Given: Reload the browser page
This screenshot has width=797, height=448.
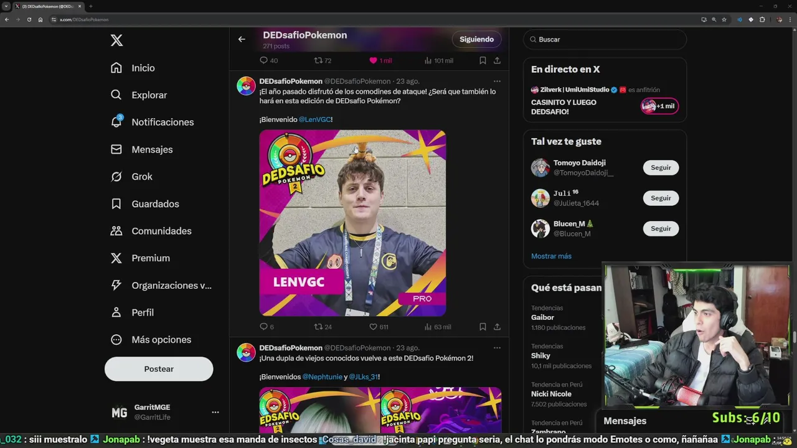Looking at the screenshot, I should (x=29, y=19).
